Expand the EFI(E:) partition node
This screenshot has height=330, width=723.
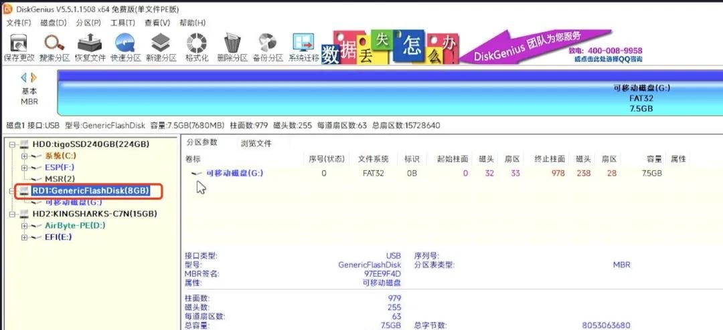tap(25, 237)
